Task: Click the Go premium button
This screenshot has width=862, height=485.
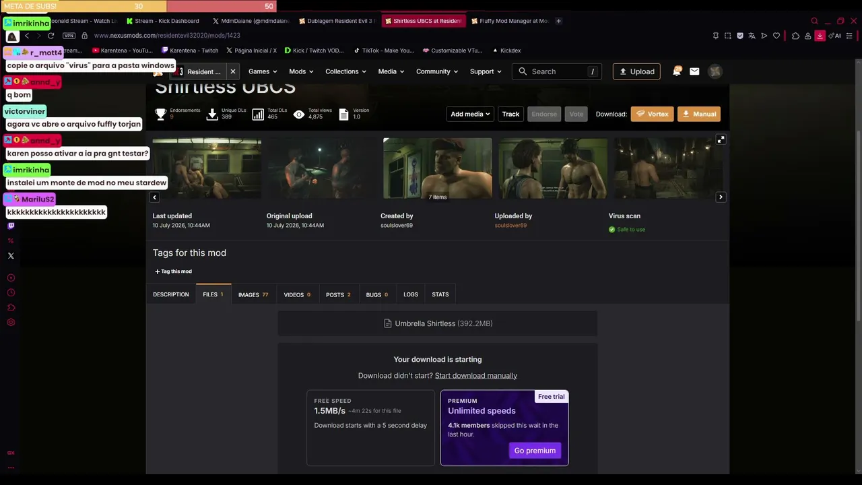Action: [x=535, y=451]
